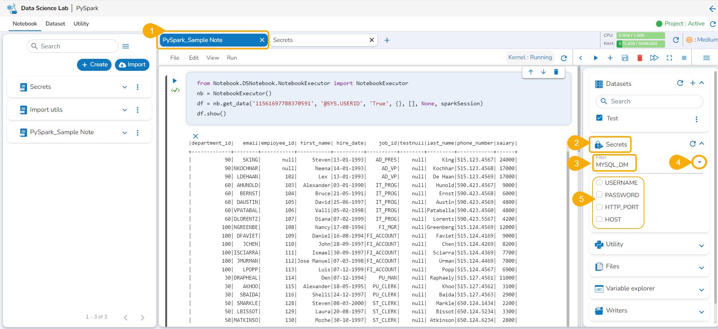Click the save notebook icon in toolbar

tap(625, 58)
